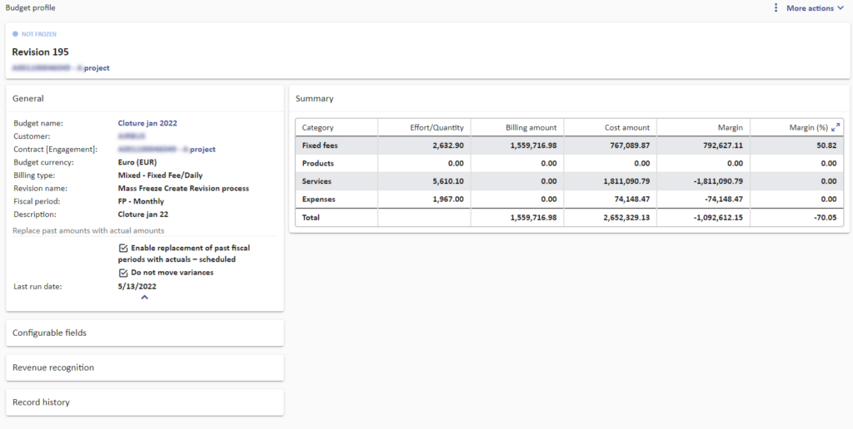Expand the Record history section
Screen dimensions: 853x429
[x=145, y=402]
